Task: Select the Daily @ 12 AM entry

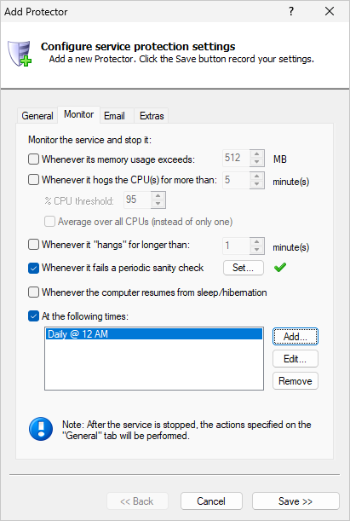Action: tap(154, 334)
